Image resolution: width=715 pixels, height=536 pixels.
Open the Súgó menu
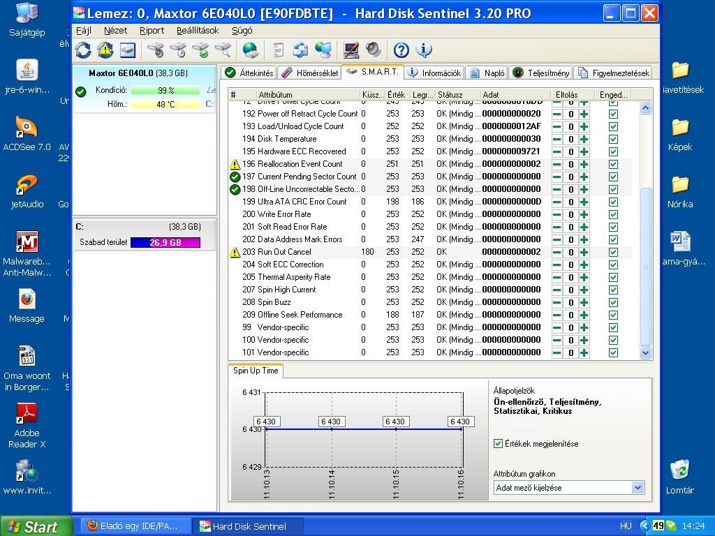click(x=242, y=31)
